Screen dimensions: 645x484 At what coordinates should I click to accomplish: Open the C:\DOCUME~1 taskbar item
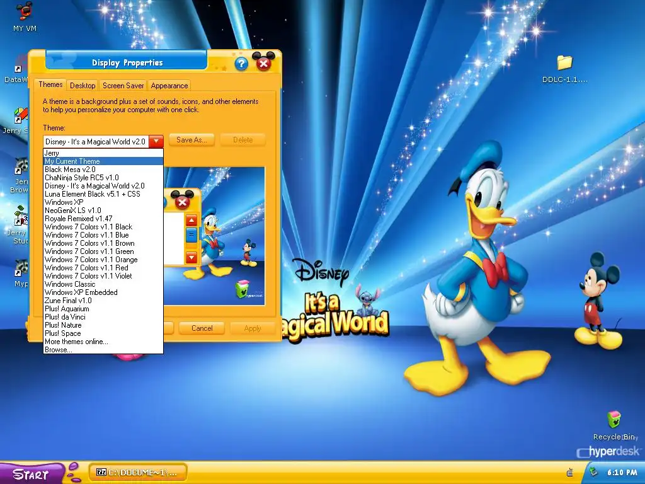(138, 473)
